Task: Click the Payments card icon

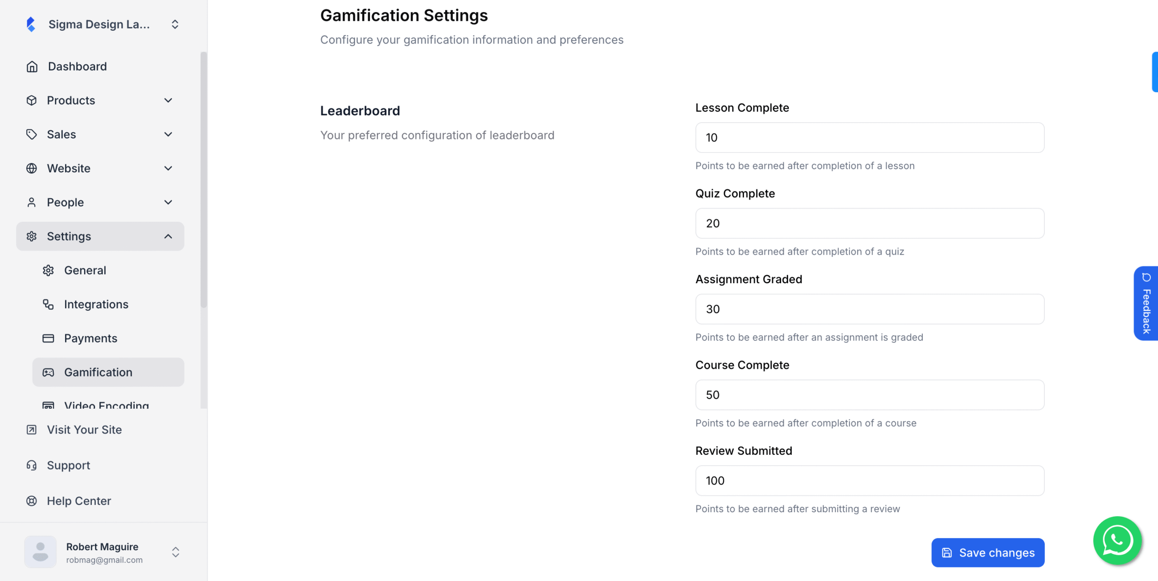Action: click(x=48, y=338)
